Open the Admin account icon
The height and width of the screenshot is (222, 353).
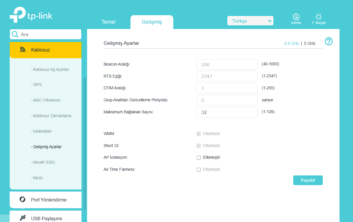click(x=296, y=17)
